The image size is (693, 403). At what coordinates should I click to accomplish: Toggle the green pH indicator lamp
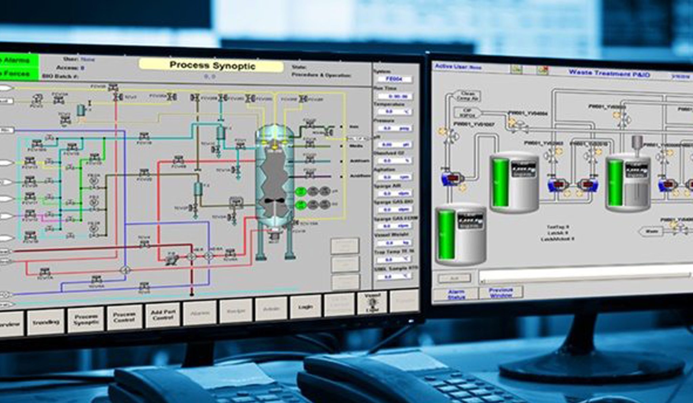(300, 191)
